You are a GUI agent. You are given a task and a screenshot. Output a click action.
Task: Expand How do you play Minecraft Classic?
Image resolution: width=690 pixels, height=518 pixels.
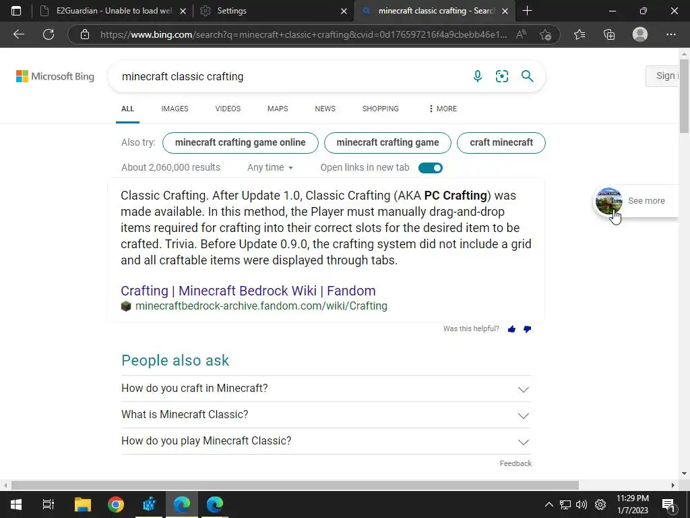coord(326,441)
